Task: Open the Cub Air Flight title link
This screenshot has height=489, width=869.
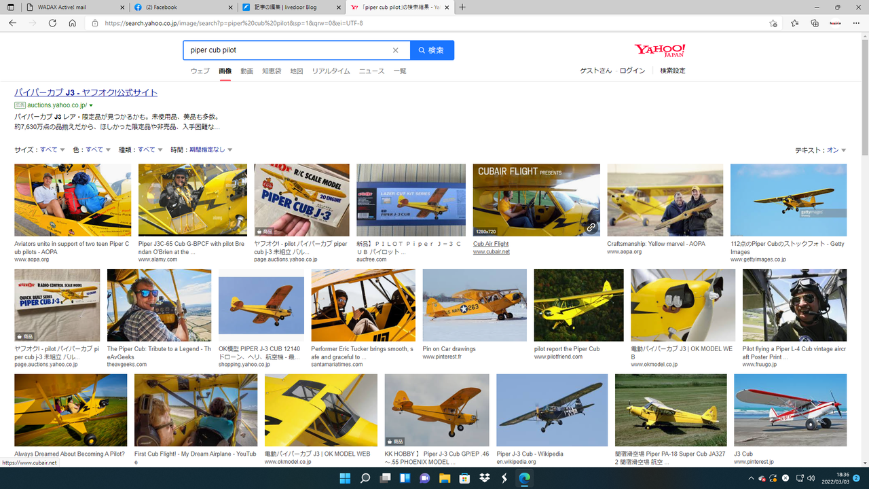Action: pos(491,244)
